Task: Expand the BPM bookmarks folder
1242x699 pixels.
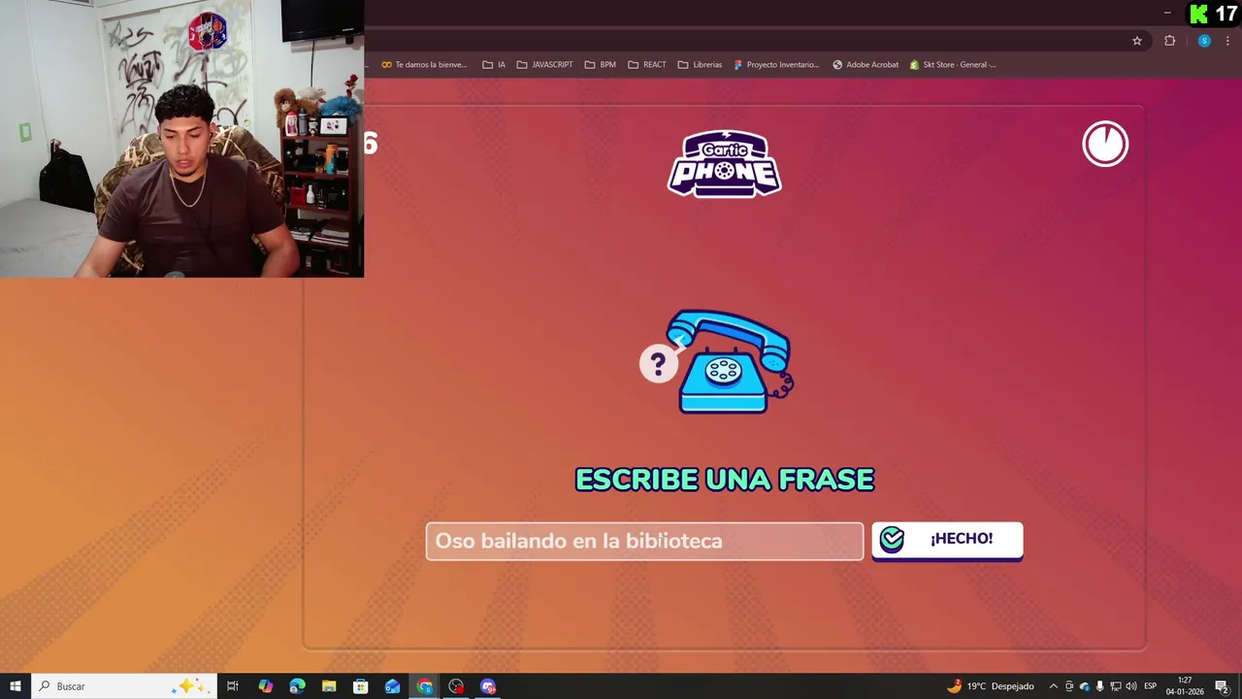Action: [x=600, y=65]
